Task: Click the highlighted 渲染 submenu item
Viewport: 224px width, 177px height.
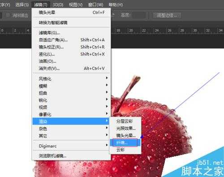Action: click(71, 121)
